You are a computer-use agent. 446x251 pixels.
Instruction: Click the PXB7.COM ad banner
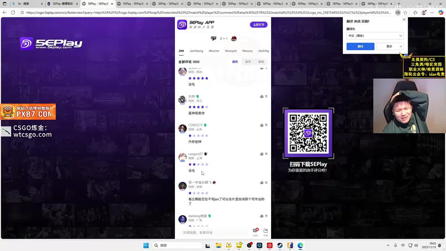pos(28,112)
